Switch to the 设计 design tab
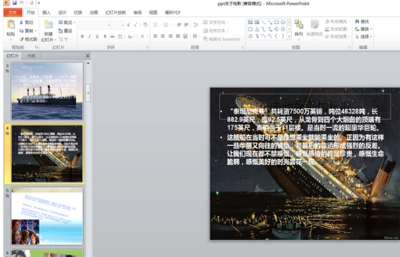This screenshot has height=257, width=400. [x=62, y=12]
